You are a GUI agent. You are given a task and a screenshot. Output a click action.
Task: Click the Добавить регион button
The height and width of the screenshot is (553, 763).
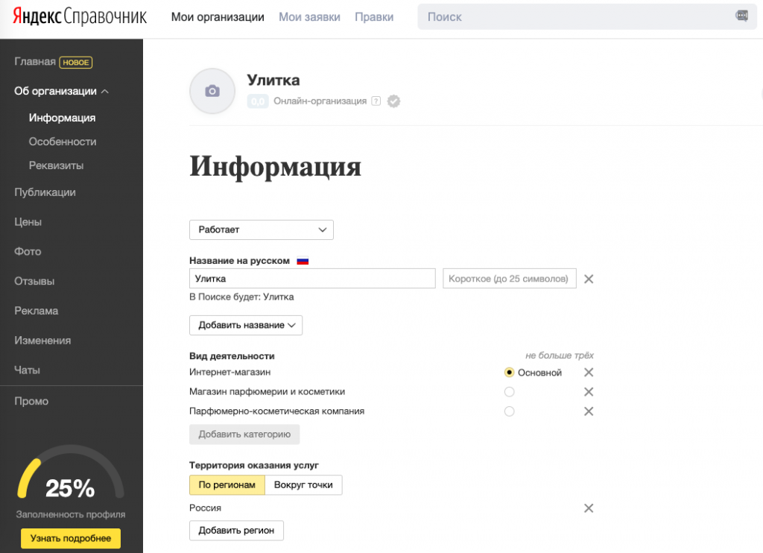[236, 531]
